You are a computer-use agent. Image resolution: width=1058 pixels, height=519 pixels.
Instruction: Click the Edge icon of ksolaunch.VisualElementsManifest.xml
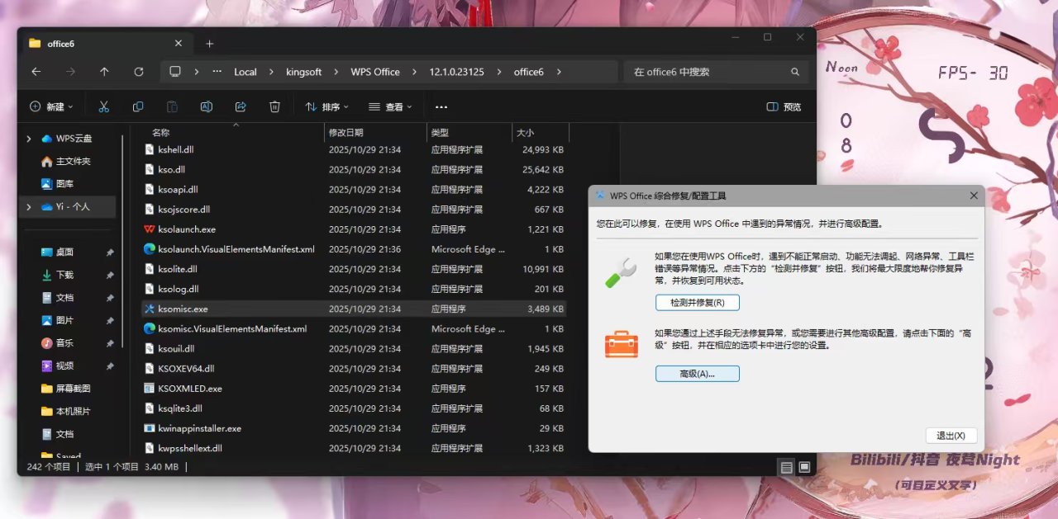[150, 249]
